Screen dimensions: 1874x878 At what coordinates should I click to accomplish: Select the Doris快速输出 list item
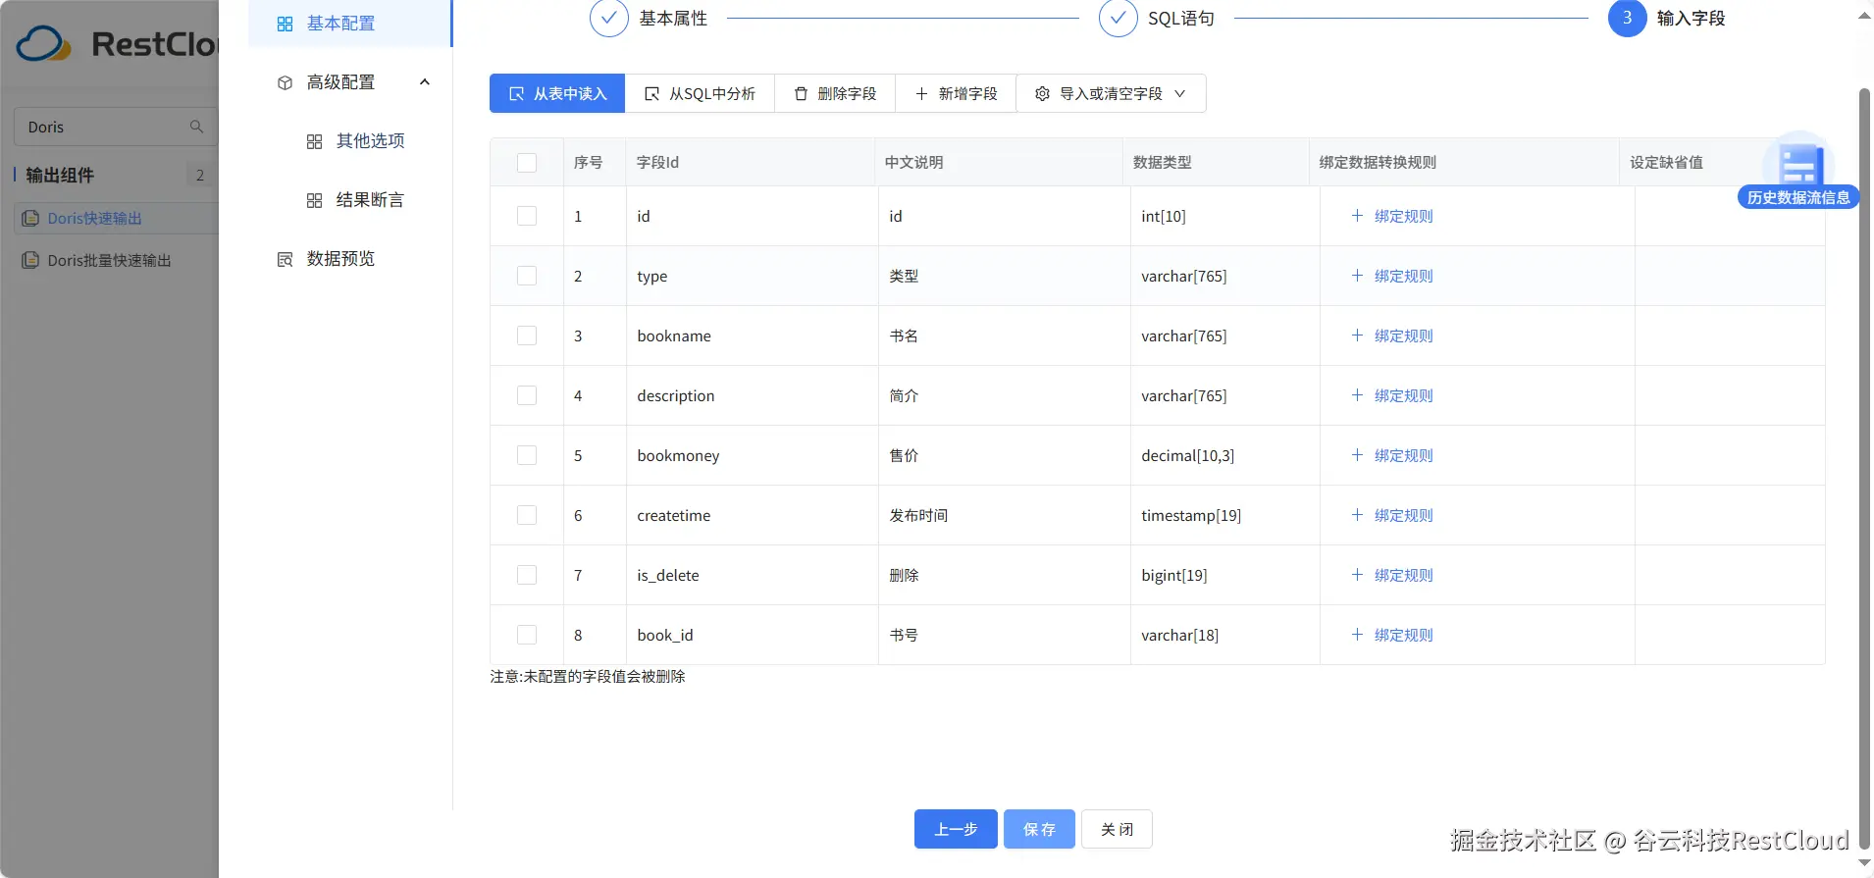116,218
